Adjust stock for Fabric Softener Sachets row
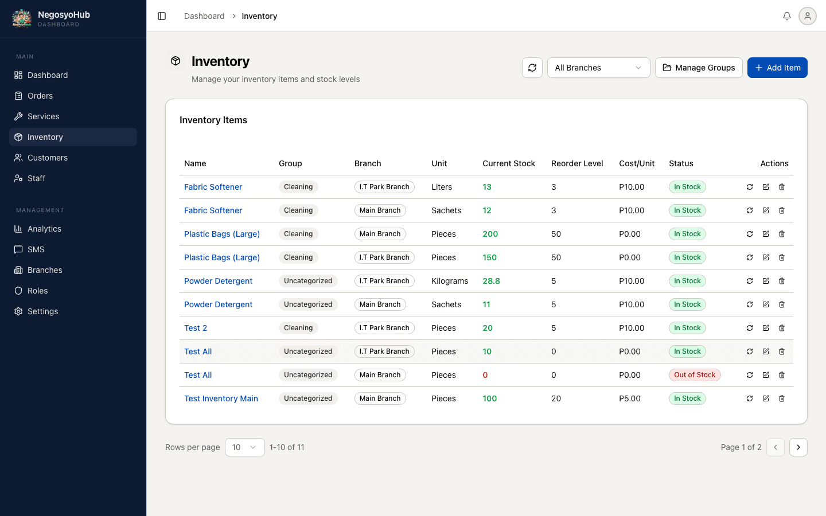The image size is (826, 516). [x=750, y=210]
